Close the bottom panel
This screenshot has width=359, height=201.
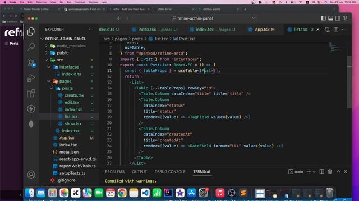point(346,171)
